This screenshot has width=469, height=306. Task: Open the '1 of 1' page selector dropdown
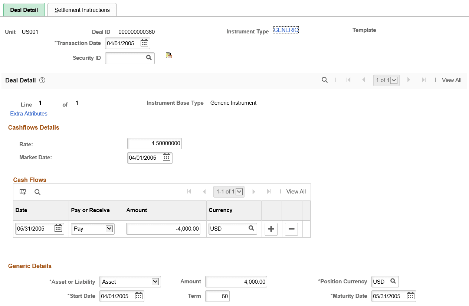point(394,80)
